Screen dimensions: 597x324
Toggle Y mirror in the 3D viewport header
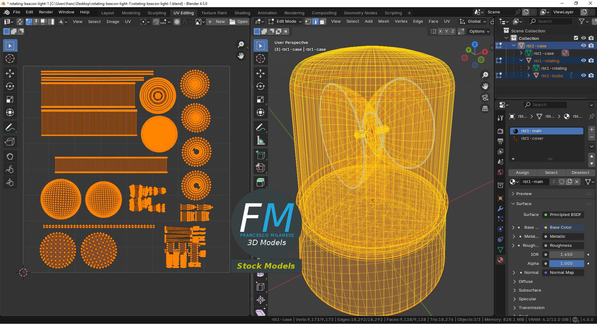pos(447,31)
